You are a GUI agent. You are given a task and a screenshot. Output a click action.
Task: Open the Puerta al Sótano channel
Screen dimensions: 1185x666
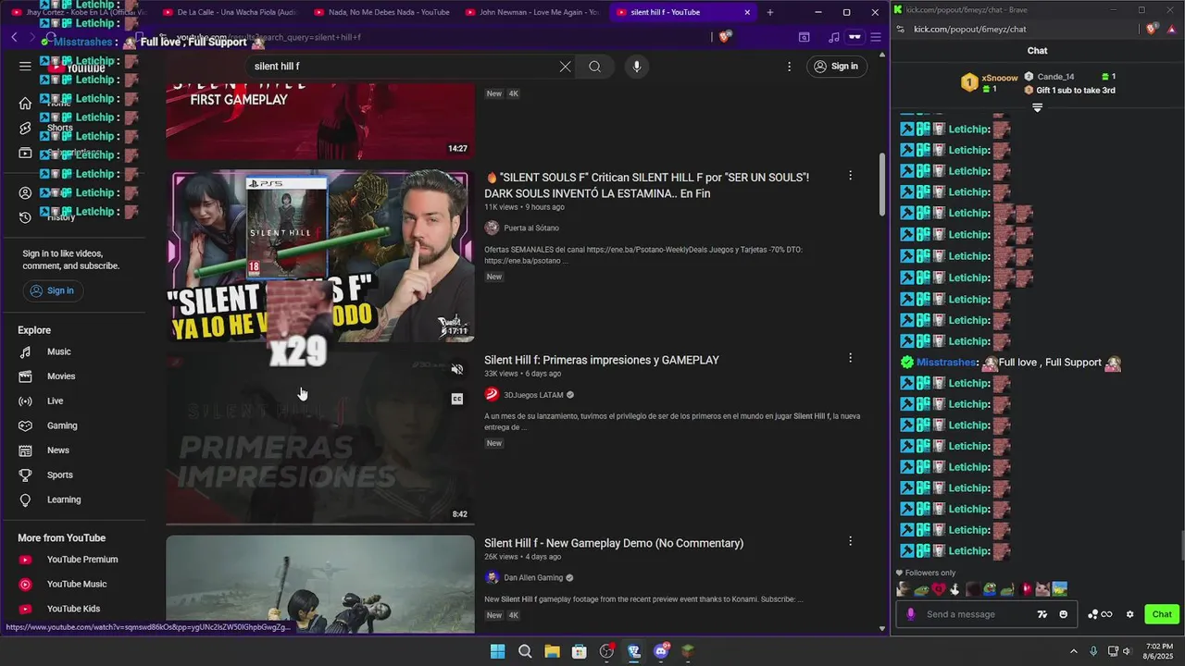[531, 228]
